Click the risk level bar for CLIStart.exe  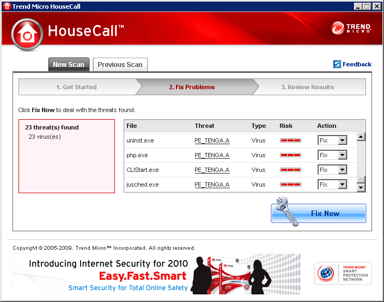coord(290,170)
